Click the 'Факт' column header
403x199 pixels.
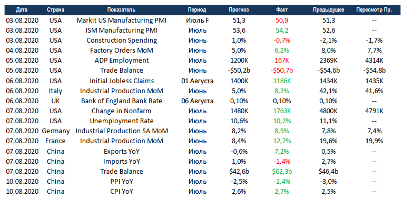282,10
